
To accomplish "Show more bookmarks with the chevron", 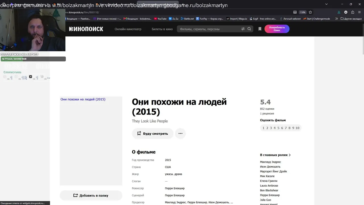I will [x=337, y=19].
